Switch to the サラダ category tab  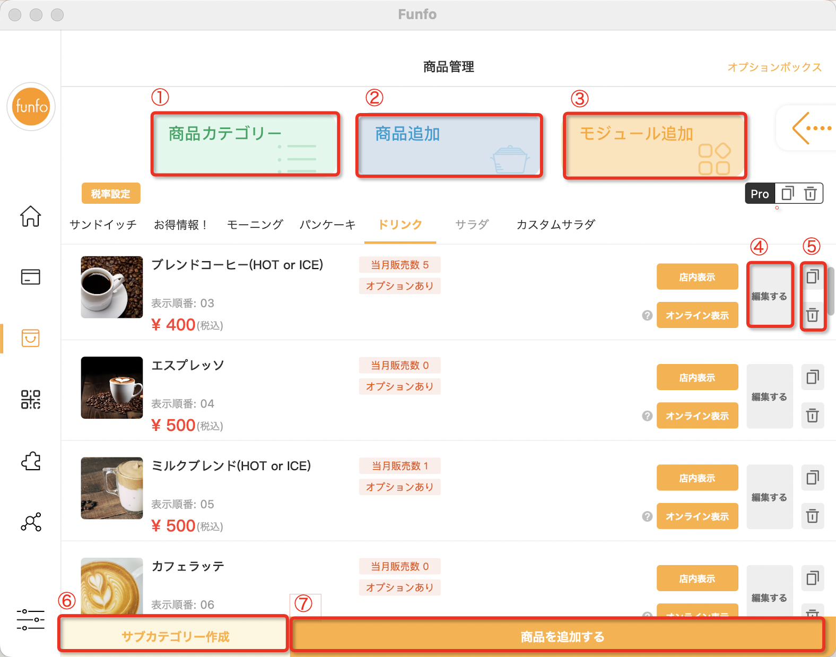[472, 224]
